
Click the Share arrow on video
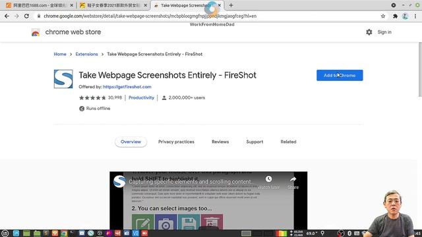pos(293,179)
